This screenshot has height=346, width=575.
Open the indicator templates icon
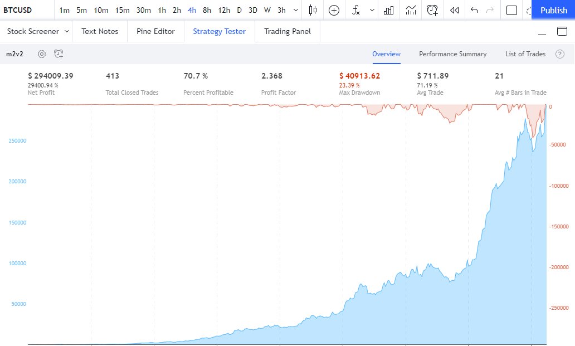click(411, 10)
